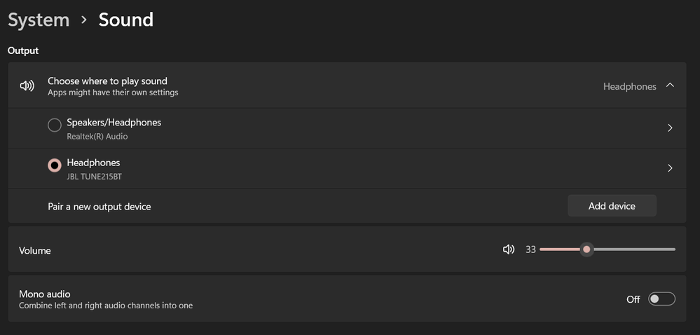Click the Volume slider thumb
Screen dimensions: 700x335
pos(586,249)
